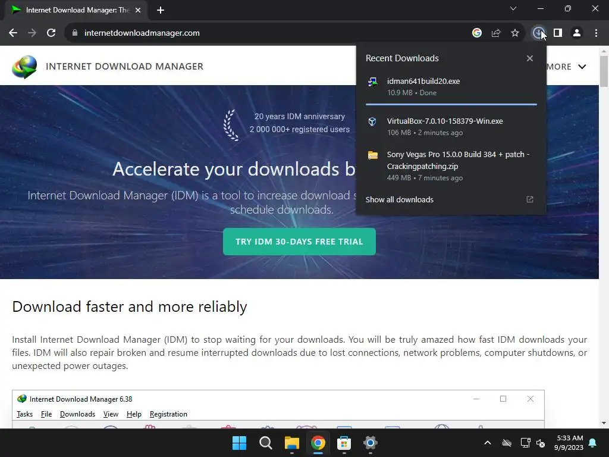Open the Chrome three-dot menu
Image resolution: width=609 pixels, height=457 pixels.
pyautogui.click(x=596, y=33)
